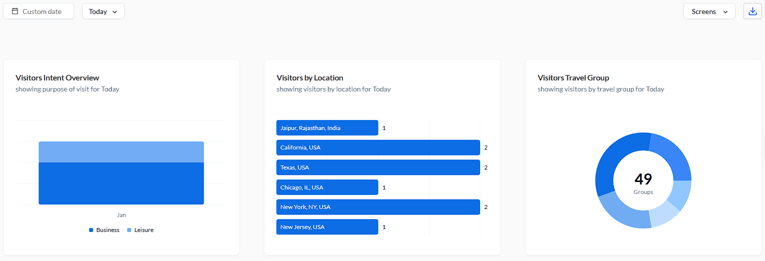The image size is (765, 261).
Task: Click the Chicago, IL, USA bar
Action: (327, 187)
